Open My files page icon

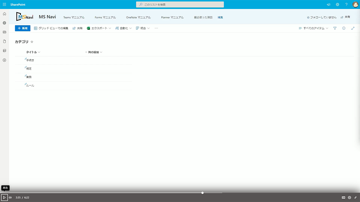pyautogui.click(x=4, y=41)
